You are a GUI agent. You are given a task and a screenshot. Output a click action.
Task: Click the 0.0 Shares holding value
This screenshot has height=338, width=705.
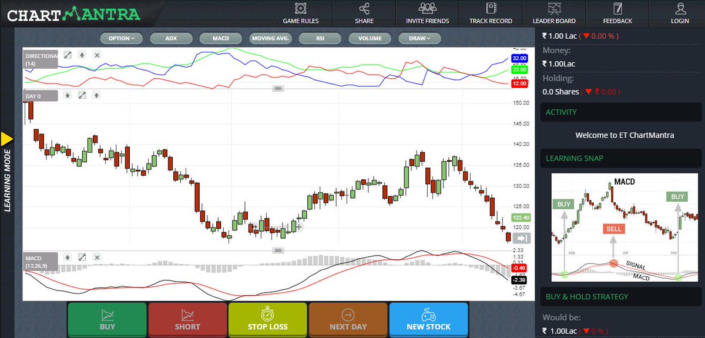(560, 92)
